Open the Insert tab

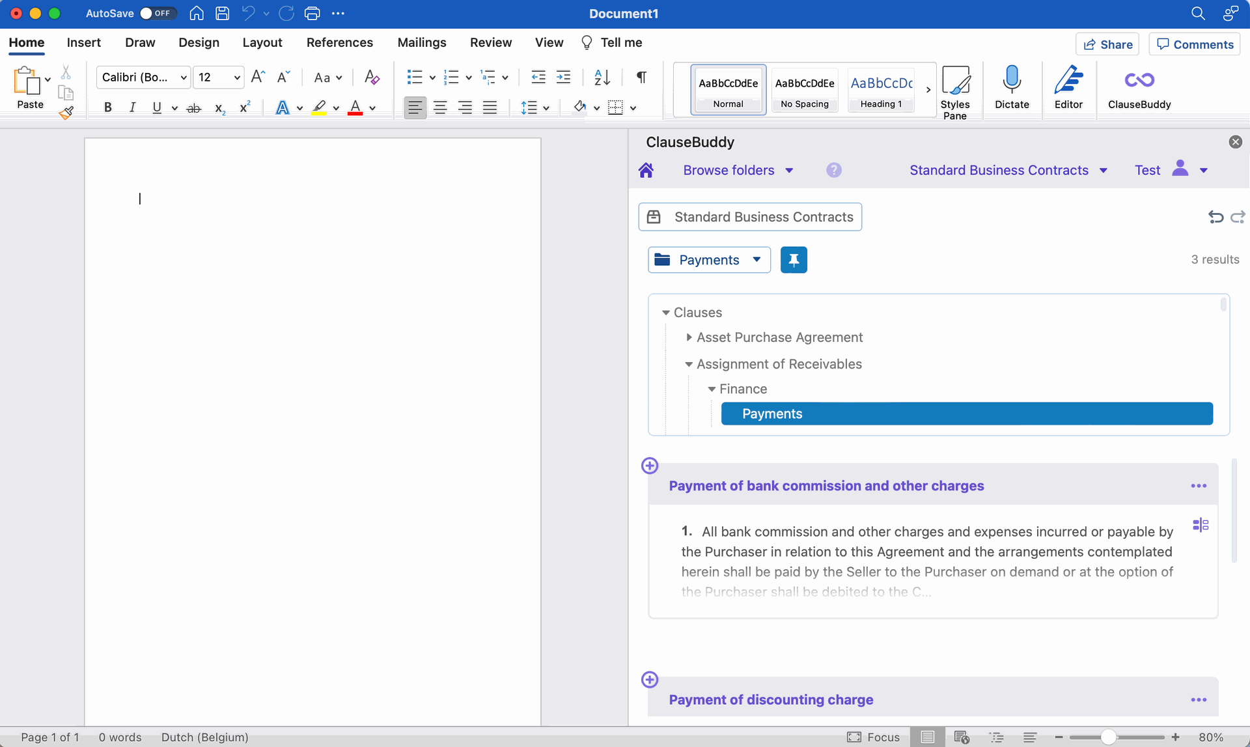coord(83,42)
